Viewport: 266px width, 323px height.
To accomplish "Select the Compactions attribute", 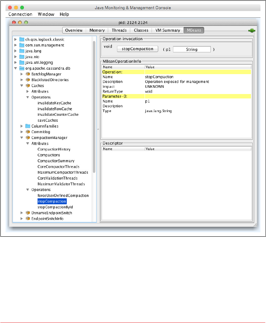I will 49,155.
